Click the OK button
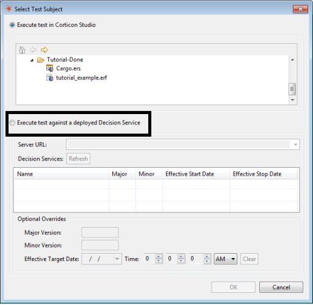Screen dimensions: 313x305 233,287
